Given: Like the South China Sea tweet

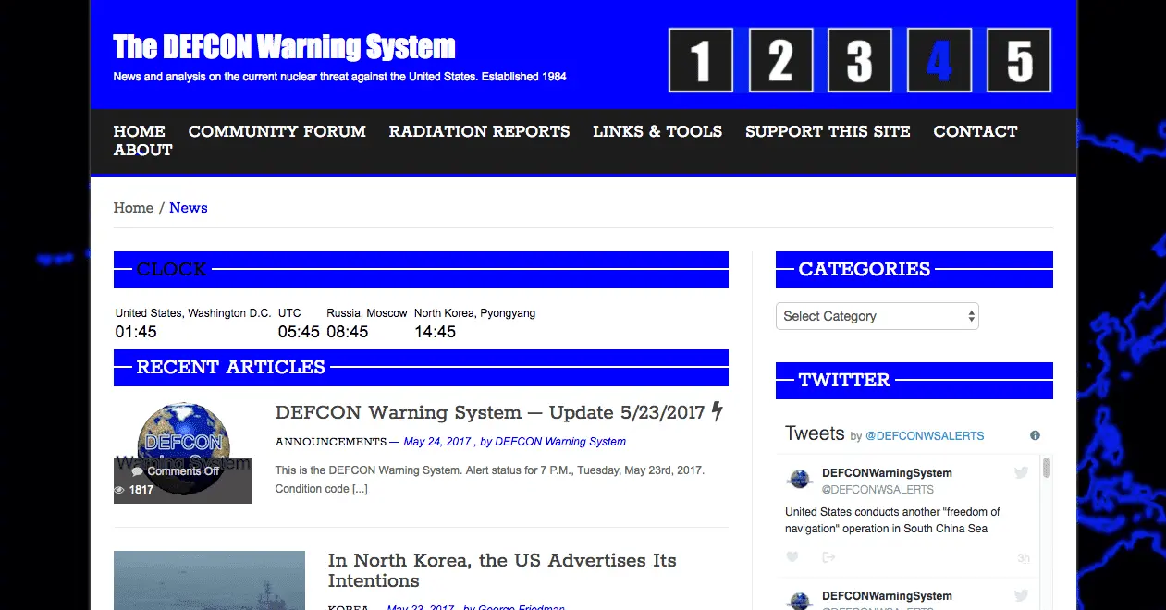Looking at the screenshot, I should 792,557.
